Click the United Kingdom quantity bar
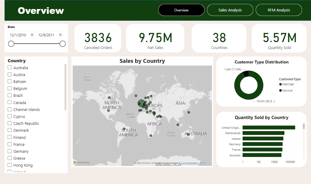The image size is (311, 184). point(269,127)
